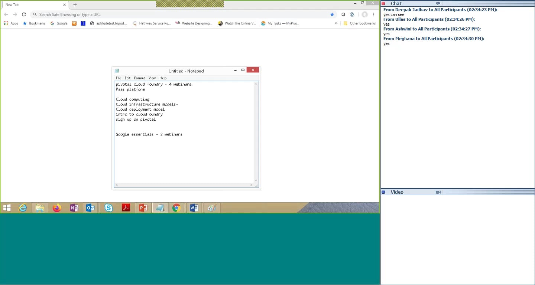
Task: Open the Watch the Online V... bookmark
Action: 237,23
